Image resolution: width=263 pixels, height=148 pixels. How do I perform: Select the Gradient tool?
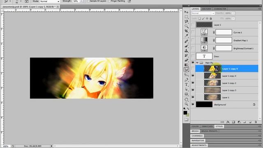click(186, 65)
